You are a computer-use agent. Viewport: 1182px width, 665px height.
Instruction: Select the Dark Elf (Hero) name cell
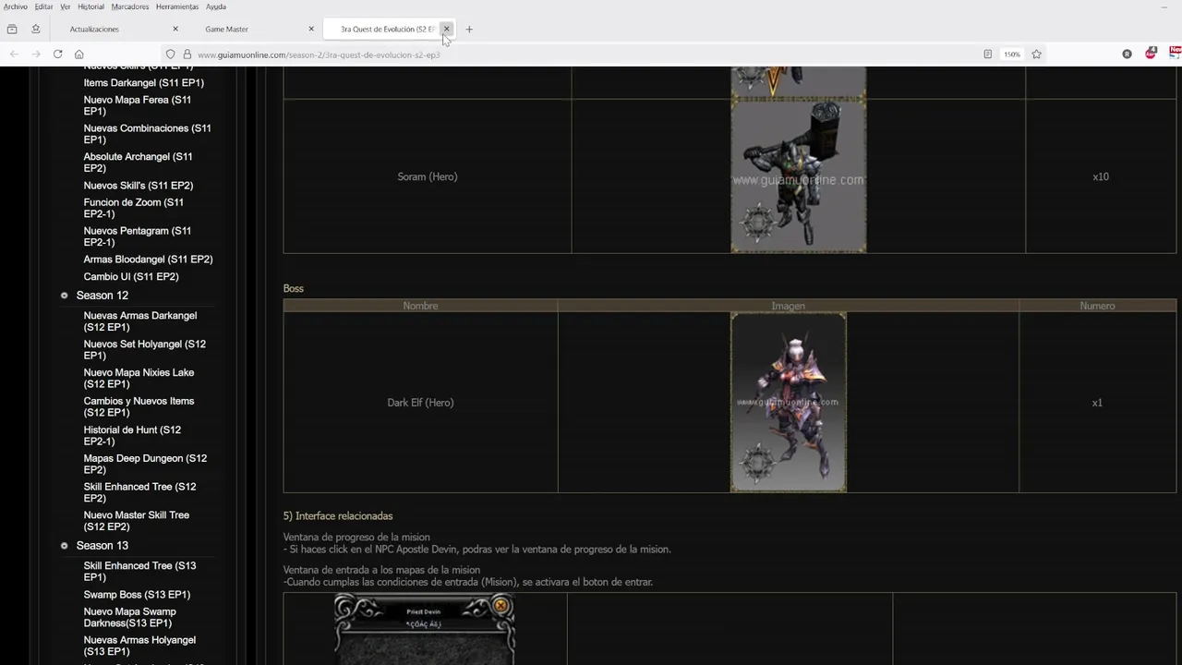[x=420, y=403]
